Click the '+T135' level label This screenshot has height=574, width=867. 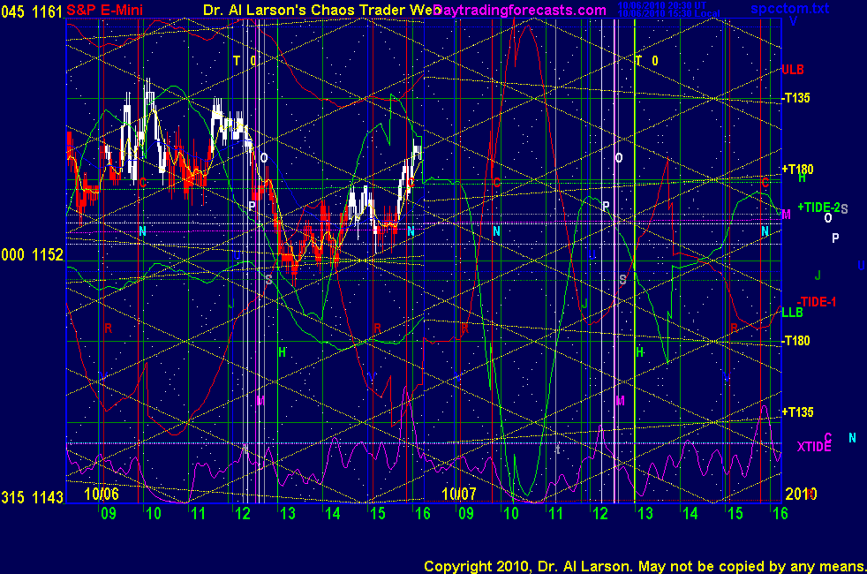(797, 412)
